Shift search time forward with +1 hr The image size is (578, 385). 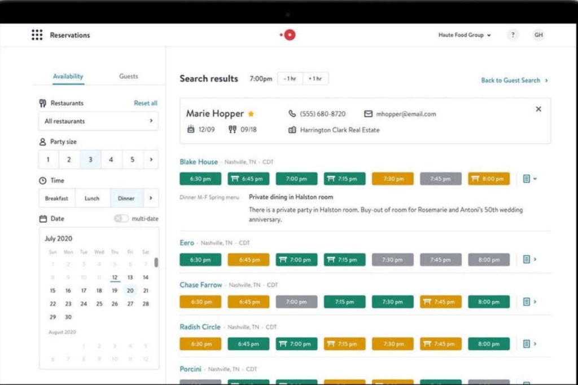(316, 78)
